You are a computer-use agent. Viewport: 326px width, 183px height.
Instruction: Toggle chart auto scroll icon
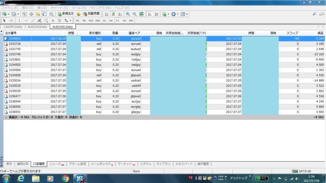[x=150, y=14]
